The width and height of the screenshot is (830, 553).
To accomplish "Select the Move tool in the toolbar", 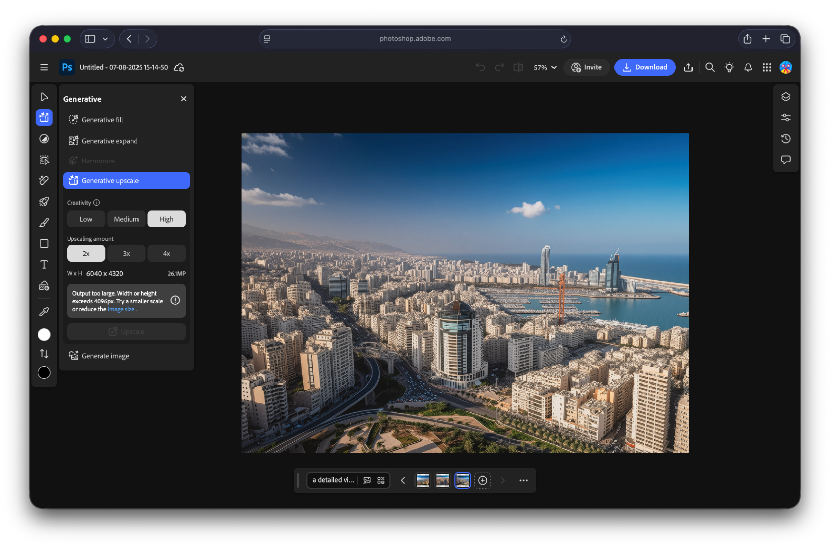I will click(44, 96).
